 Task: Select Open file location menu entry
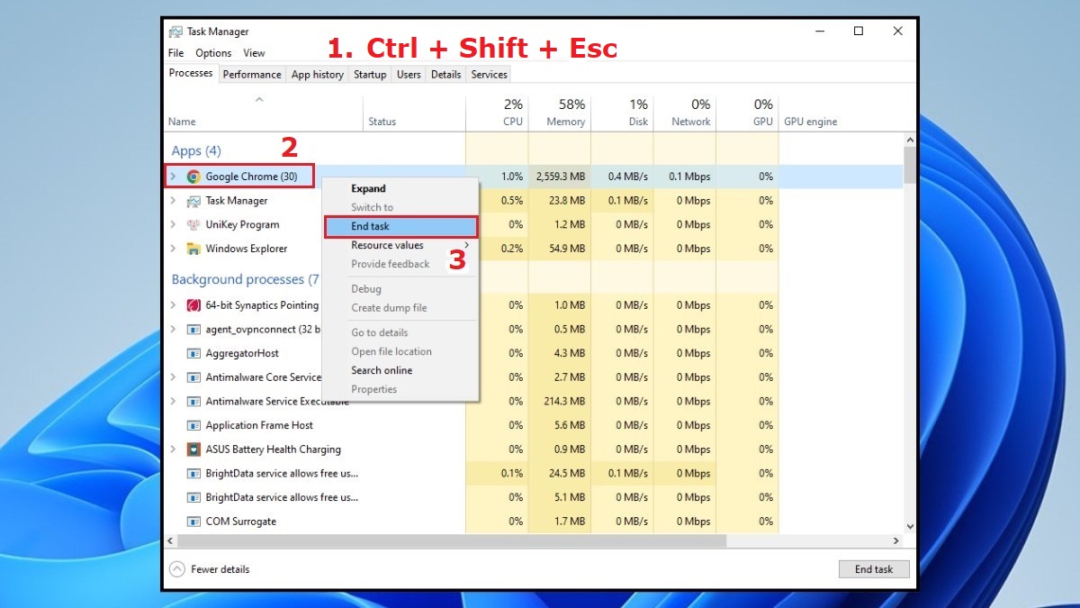click(400, 351)
